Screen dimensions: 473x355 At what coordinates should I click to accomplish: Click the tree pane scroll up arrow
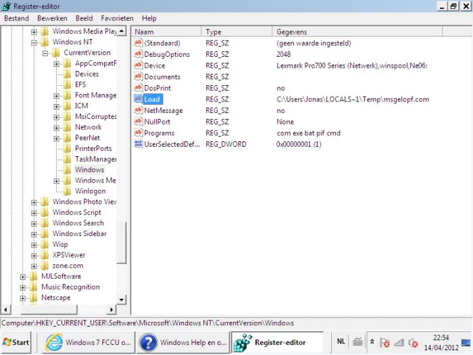(x=121, y=31)
